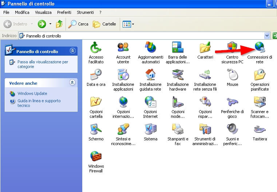
Task: Open Accesso facilitato accessibility options
Action: (96, 52)
